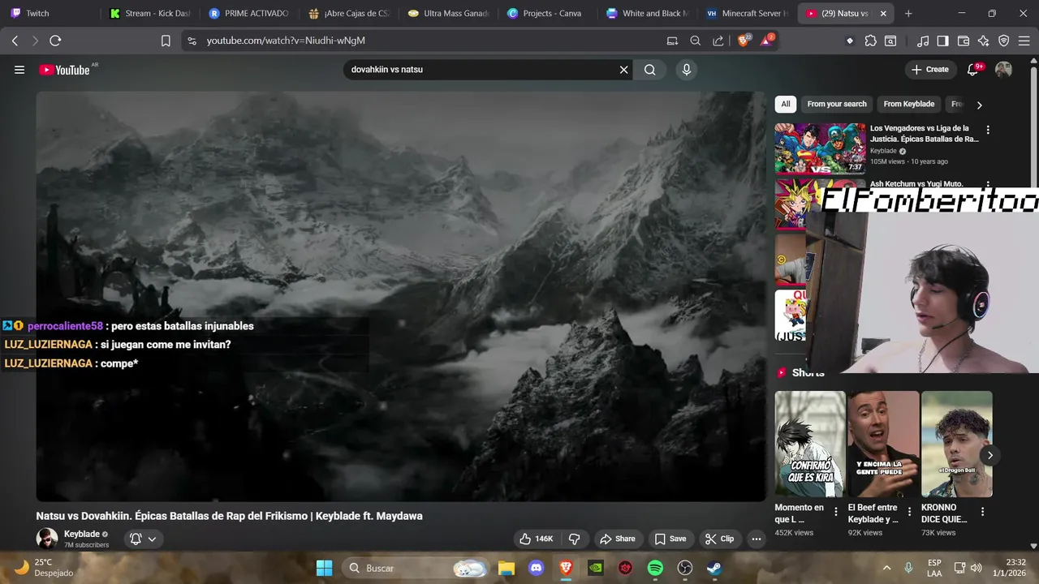The width and height of the screenshot is (1039, 584).
Task: Play the KRONNO DICE QUE Short
Action: (x=957, y=444)
